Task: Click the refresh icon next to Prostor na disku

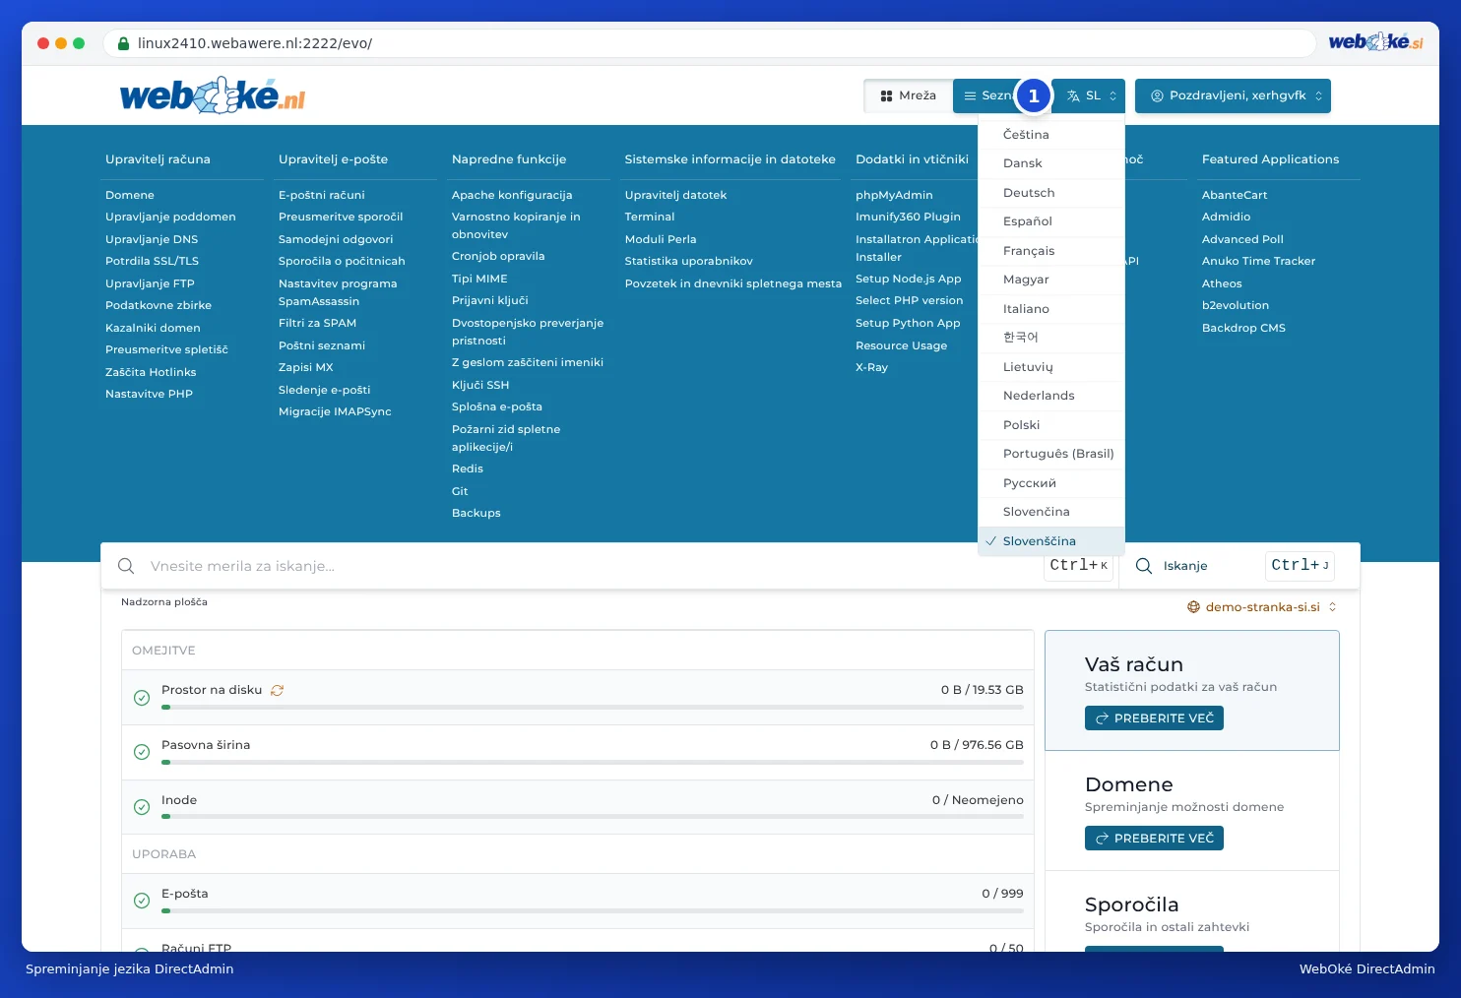Action: 277,691
